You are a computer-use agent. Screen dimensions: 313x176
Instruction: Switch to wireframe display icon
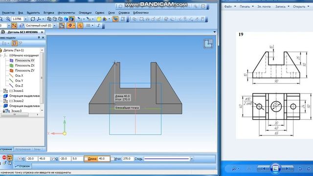tap(49, 19)
